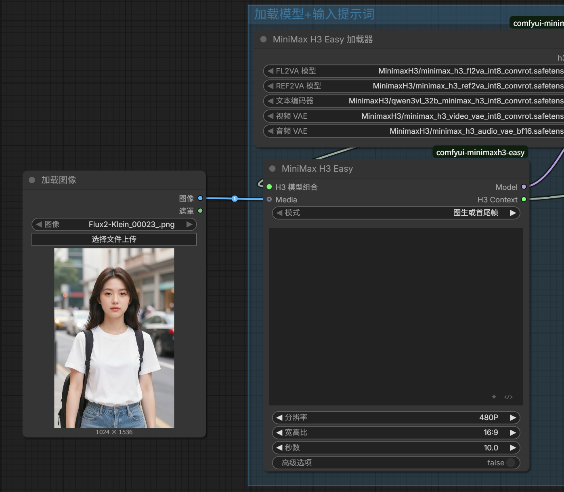
Task: Step 模式 to the next option
Action: 513,212
